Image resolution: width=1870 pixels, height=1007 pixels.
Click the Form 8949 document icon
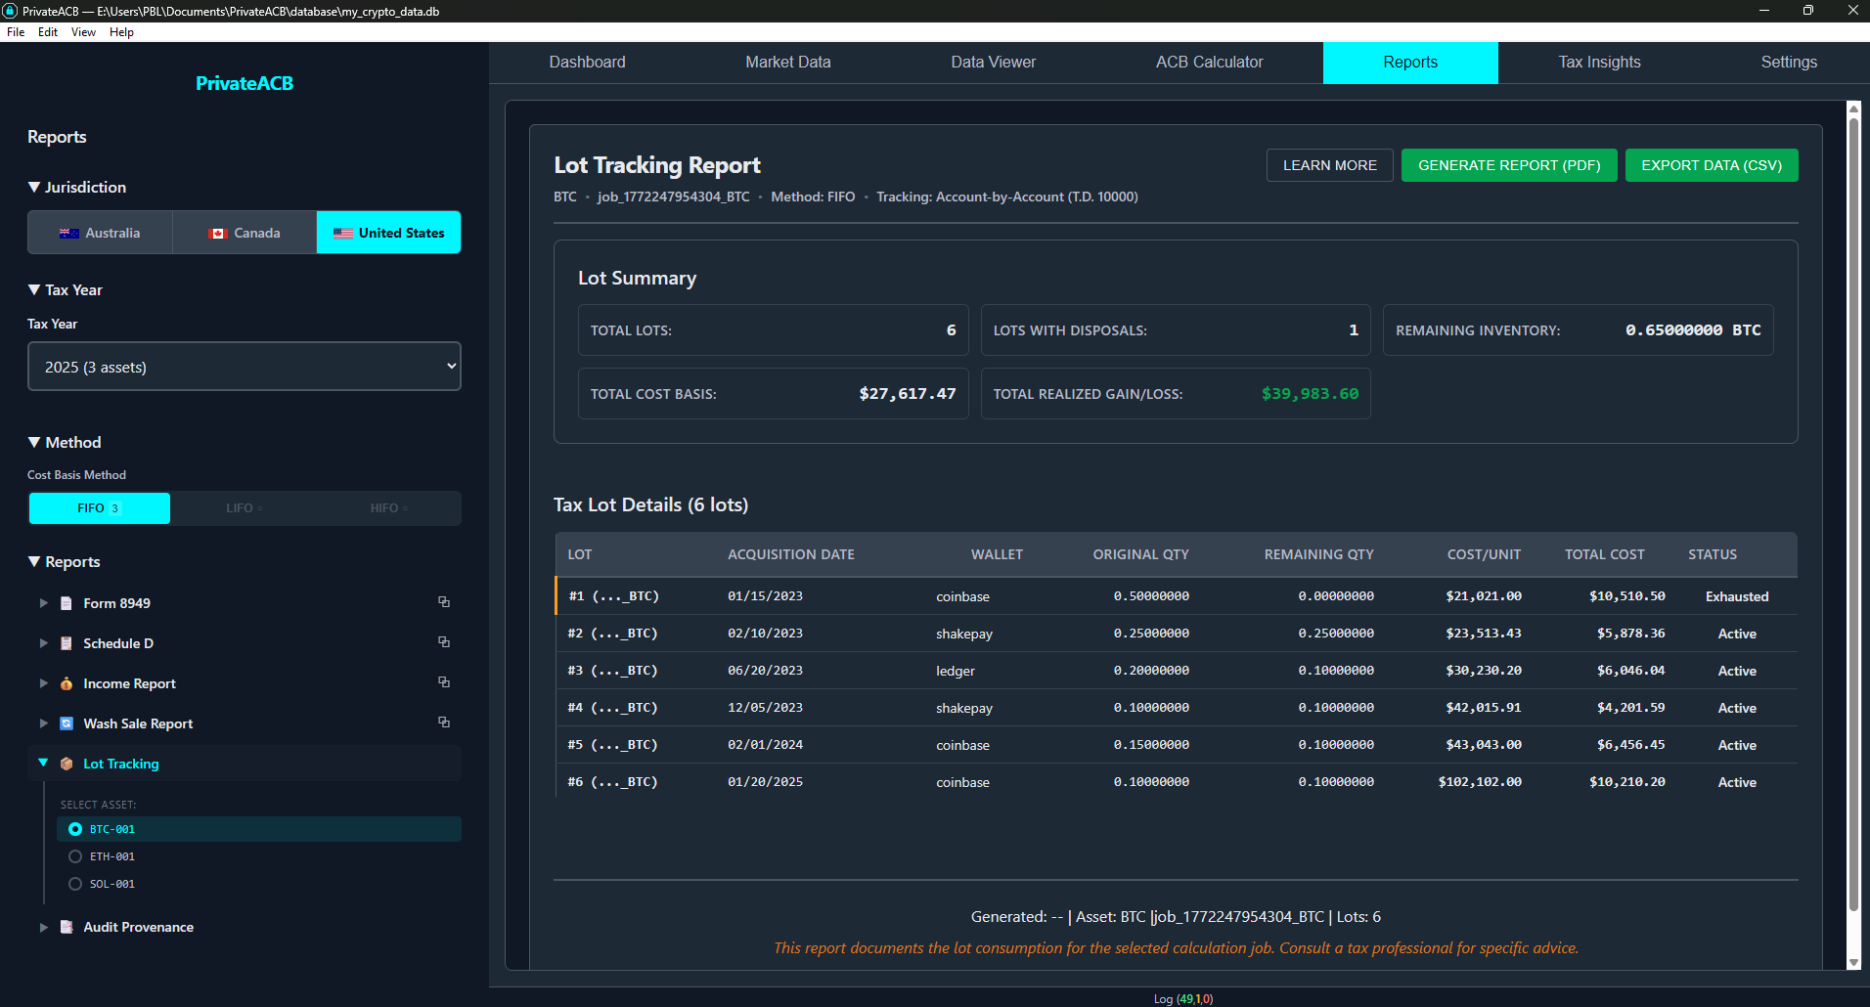coord(66,602)
